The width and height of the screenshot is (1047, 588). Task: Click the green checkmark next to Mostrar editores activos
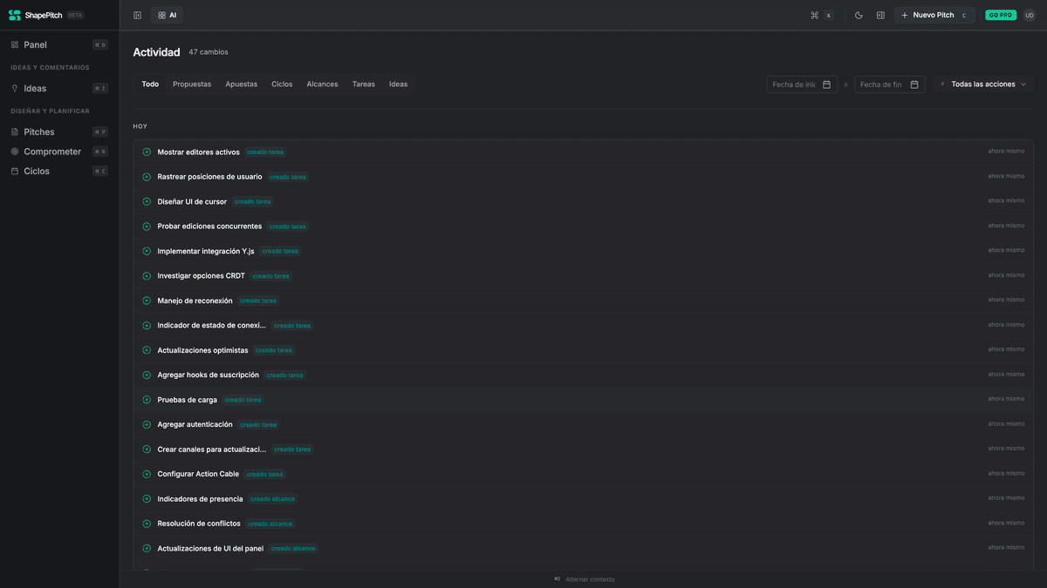point(146,151)
